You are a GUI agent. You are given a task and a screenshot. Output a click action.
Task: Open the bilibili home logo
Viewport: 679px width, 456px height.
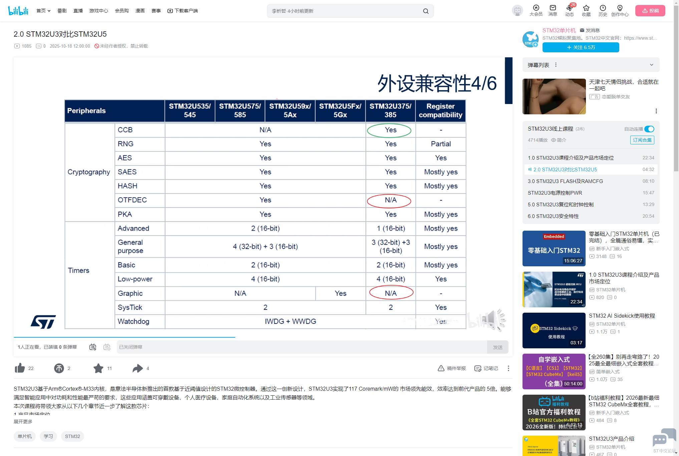point(18,11)
